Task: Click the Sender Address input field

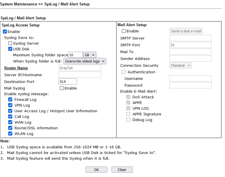Action: point(190,59)
